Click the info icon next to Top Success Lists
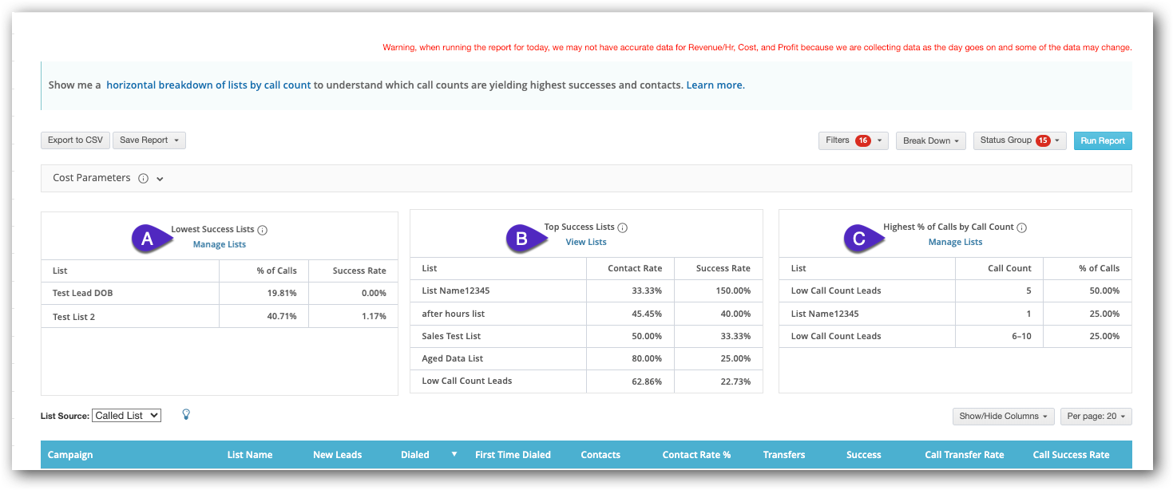Screen dimensions: 1173x490 [622, 226]
